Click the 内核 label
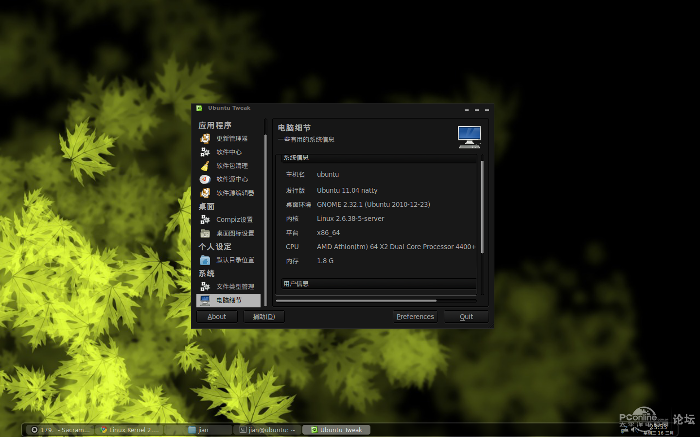The width and height of the screenshot is (700, 437). pos(292,218)
